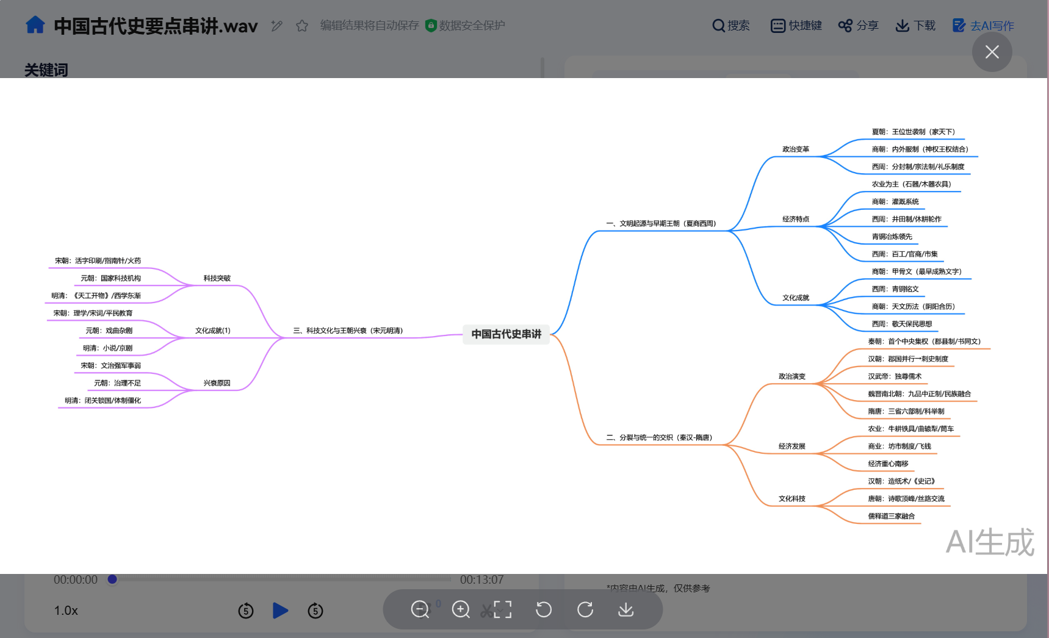1049x638 pixels.
Task: Select the central node 中国古代史串讲
Action: [506, 334]
